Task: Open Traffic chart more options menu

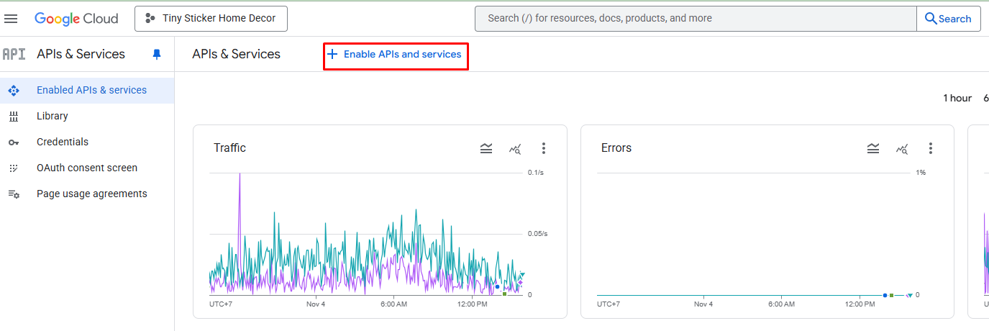Action: 544,148
